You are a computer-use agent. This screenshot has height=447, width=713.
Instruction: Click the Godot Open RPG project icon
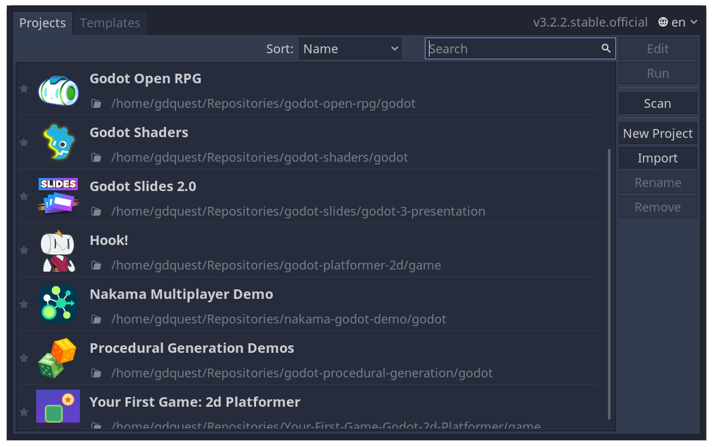[x=58, y=90]
